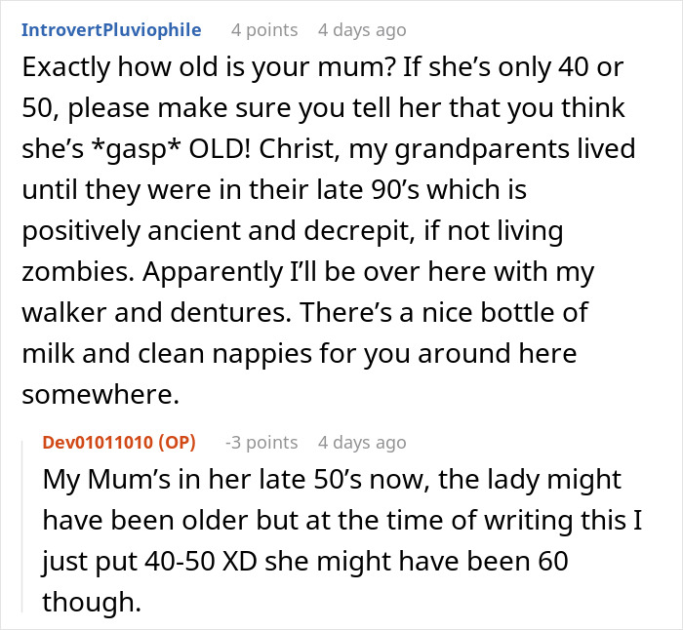
Task: Click the 4 points score label
Action: tap(264, 30)
